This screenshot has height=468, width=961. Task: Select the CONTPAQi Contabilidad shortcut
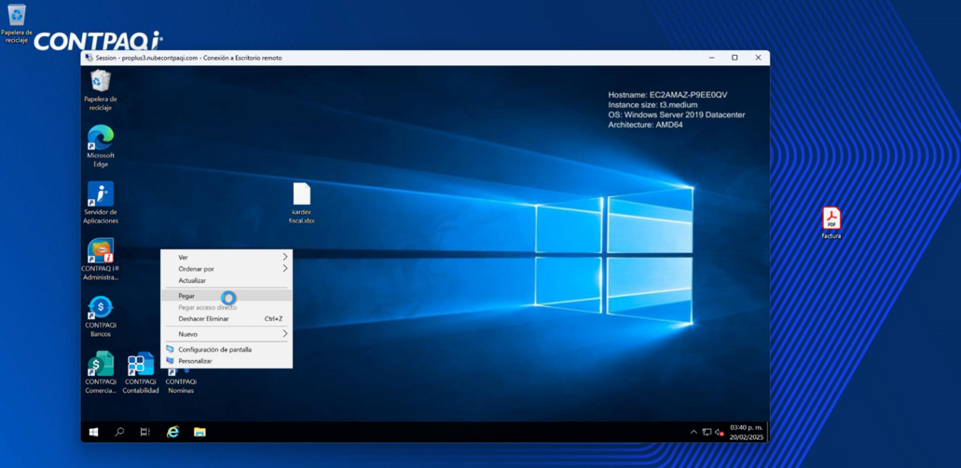141,365
